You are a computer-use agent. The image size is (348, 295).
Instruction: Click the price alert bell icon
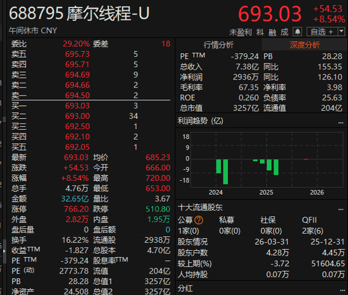point(298,31)
